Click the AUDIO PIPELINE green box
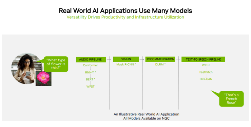 [91, 59]
